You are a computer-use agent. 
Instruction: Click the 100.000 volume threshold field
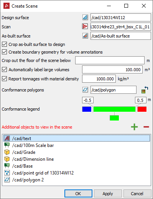point(112,70)
